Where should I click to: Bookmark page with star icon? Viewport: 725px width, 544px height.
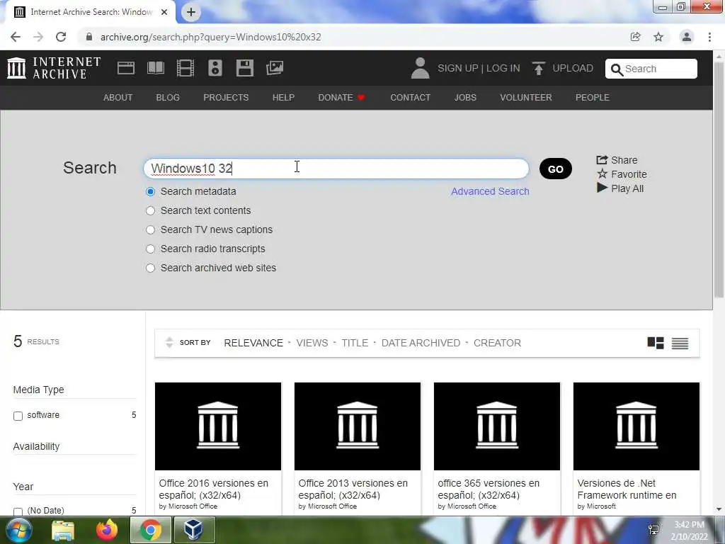click(658, 37)
